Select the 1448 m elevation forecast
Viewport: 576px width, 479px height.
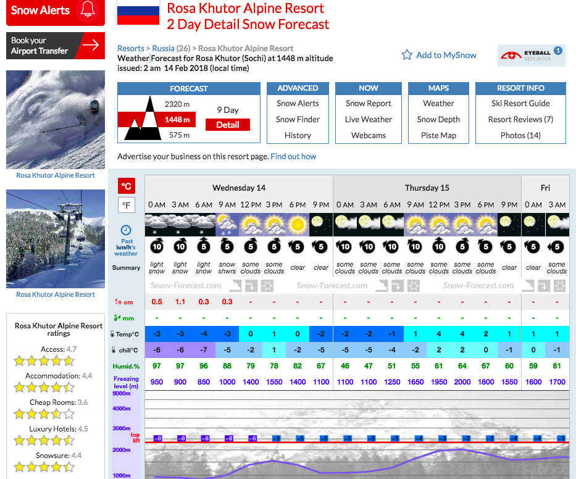click(177, 120)
